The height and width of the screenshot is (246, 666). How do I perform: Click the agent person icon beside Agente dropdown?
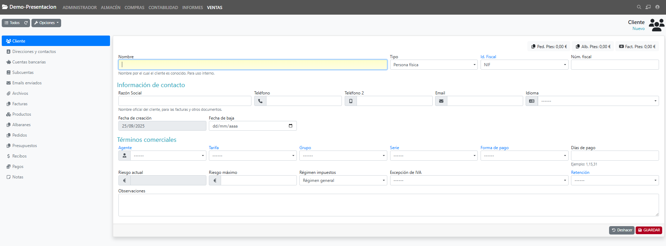tap(124, 156)
